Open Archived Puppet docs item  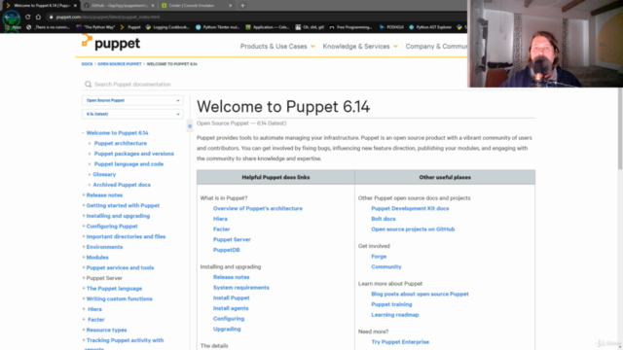(x=122, y=185)
